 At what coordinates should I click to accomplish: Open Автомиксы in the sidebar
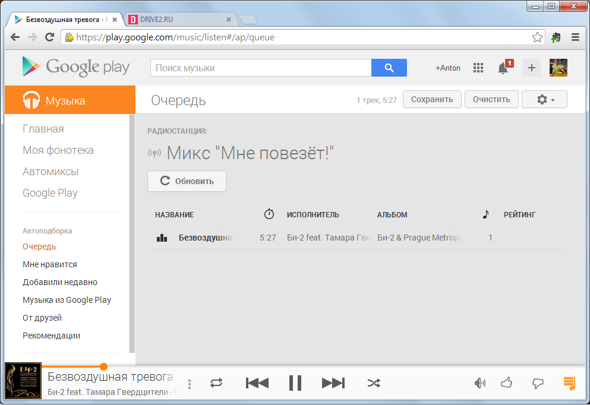tap(51, 172)
